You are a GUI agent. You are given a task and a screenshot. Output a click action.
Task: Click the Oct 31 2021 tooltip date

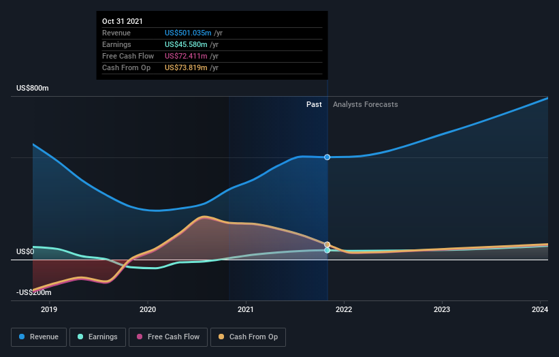pyautogui.click(x=123, y=21)
